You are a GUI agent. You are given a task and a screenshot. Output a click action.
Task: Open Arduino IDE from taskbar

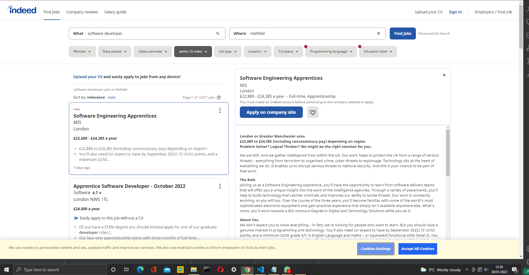[180, 270]
